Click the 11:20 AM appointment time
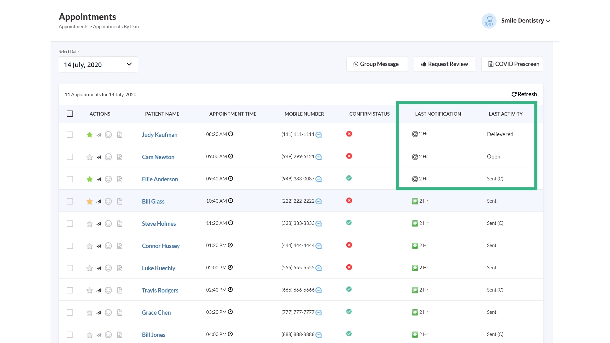This screenshot has width=610, height=343. coord(216,223)
